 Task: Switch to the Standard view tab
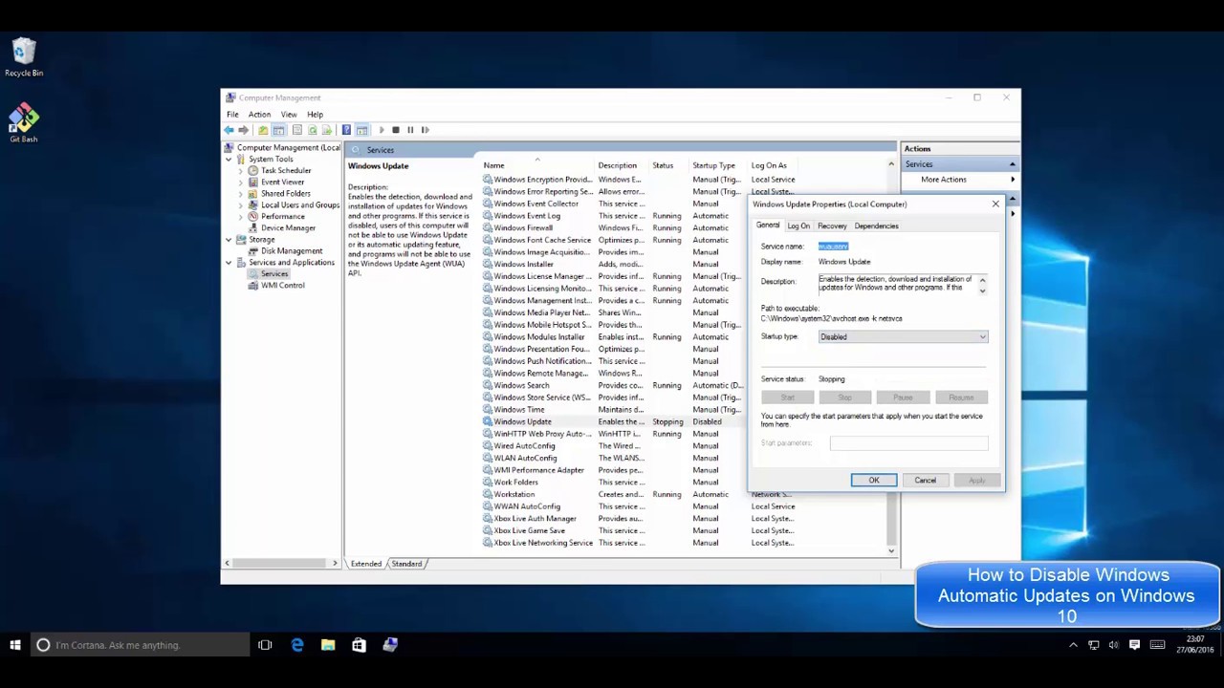click(x=406, y=564)
